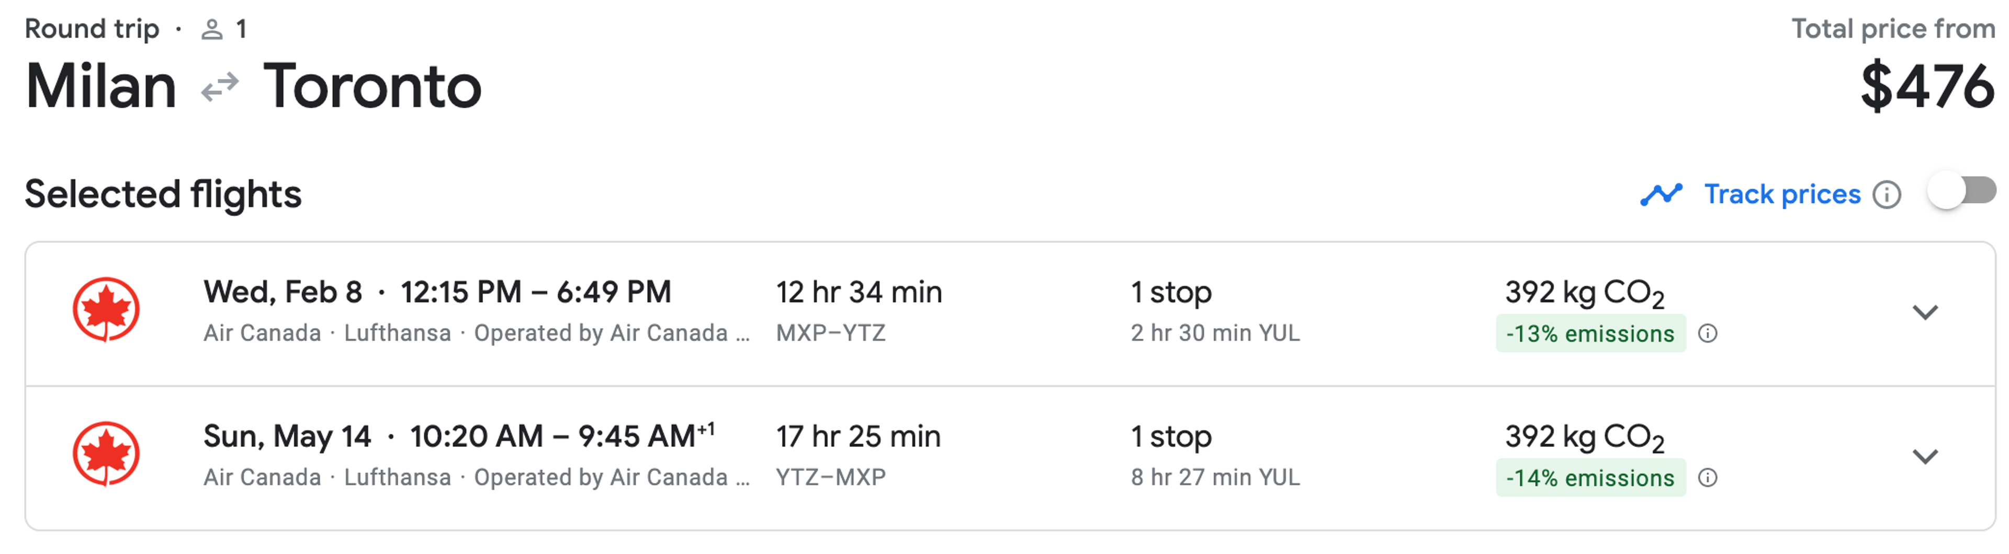Click the Track prices info icon
The height and width of the screenshot is (554, 2009).
1887,195
